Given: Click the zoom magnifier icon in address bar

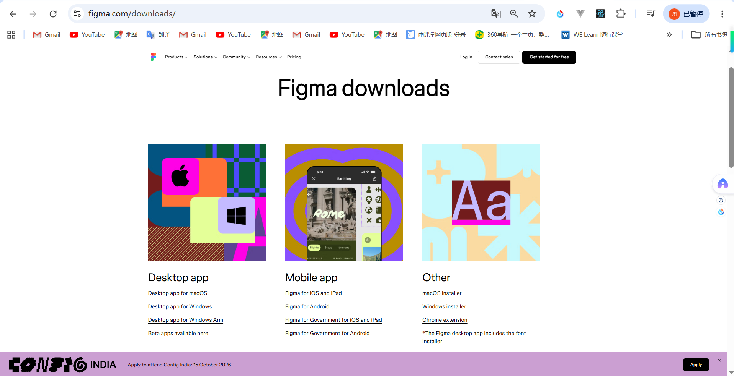Looking at the screenshot, I should point(514,14).
